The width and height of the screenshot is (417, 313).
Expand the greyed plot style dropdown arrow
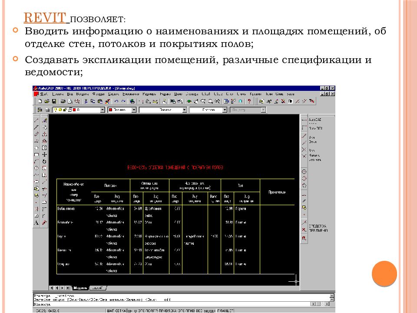263,110
